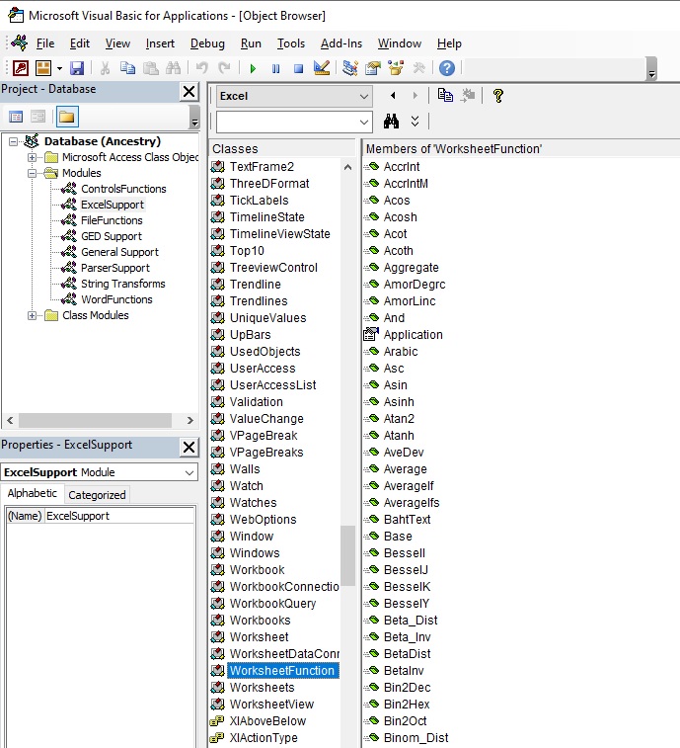680x748 pixels.
Task: Click Copy to Clipboard icon in Object Browser
Action: tap(445, 95)
